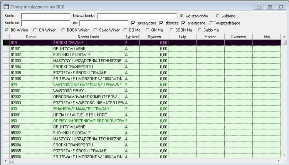Select 03001 UDZIAŁY I AKCJE row
This screenshot has height=165, width=289.
pyautogui.click(x=142, y=115)
